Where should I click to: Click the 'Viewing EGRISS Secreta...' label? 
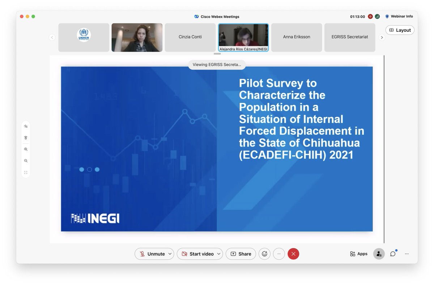tap(217, 65)
